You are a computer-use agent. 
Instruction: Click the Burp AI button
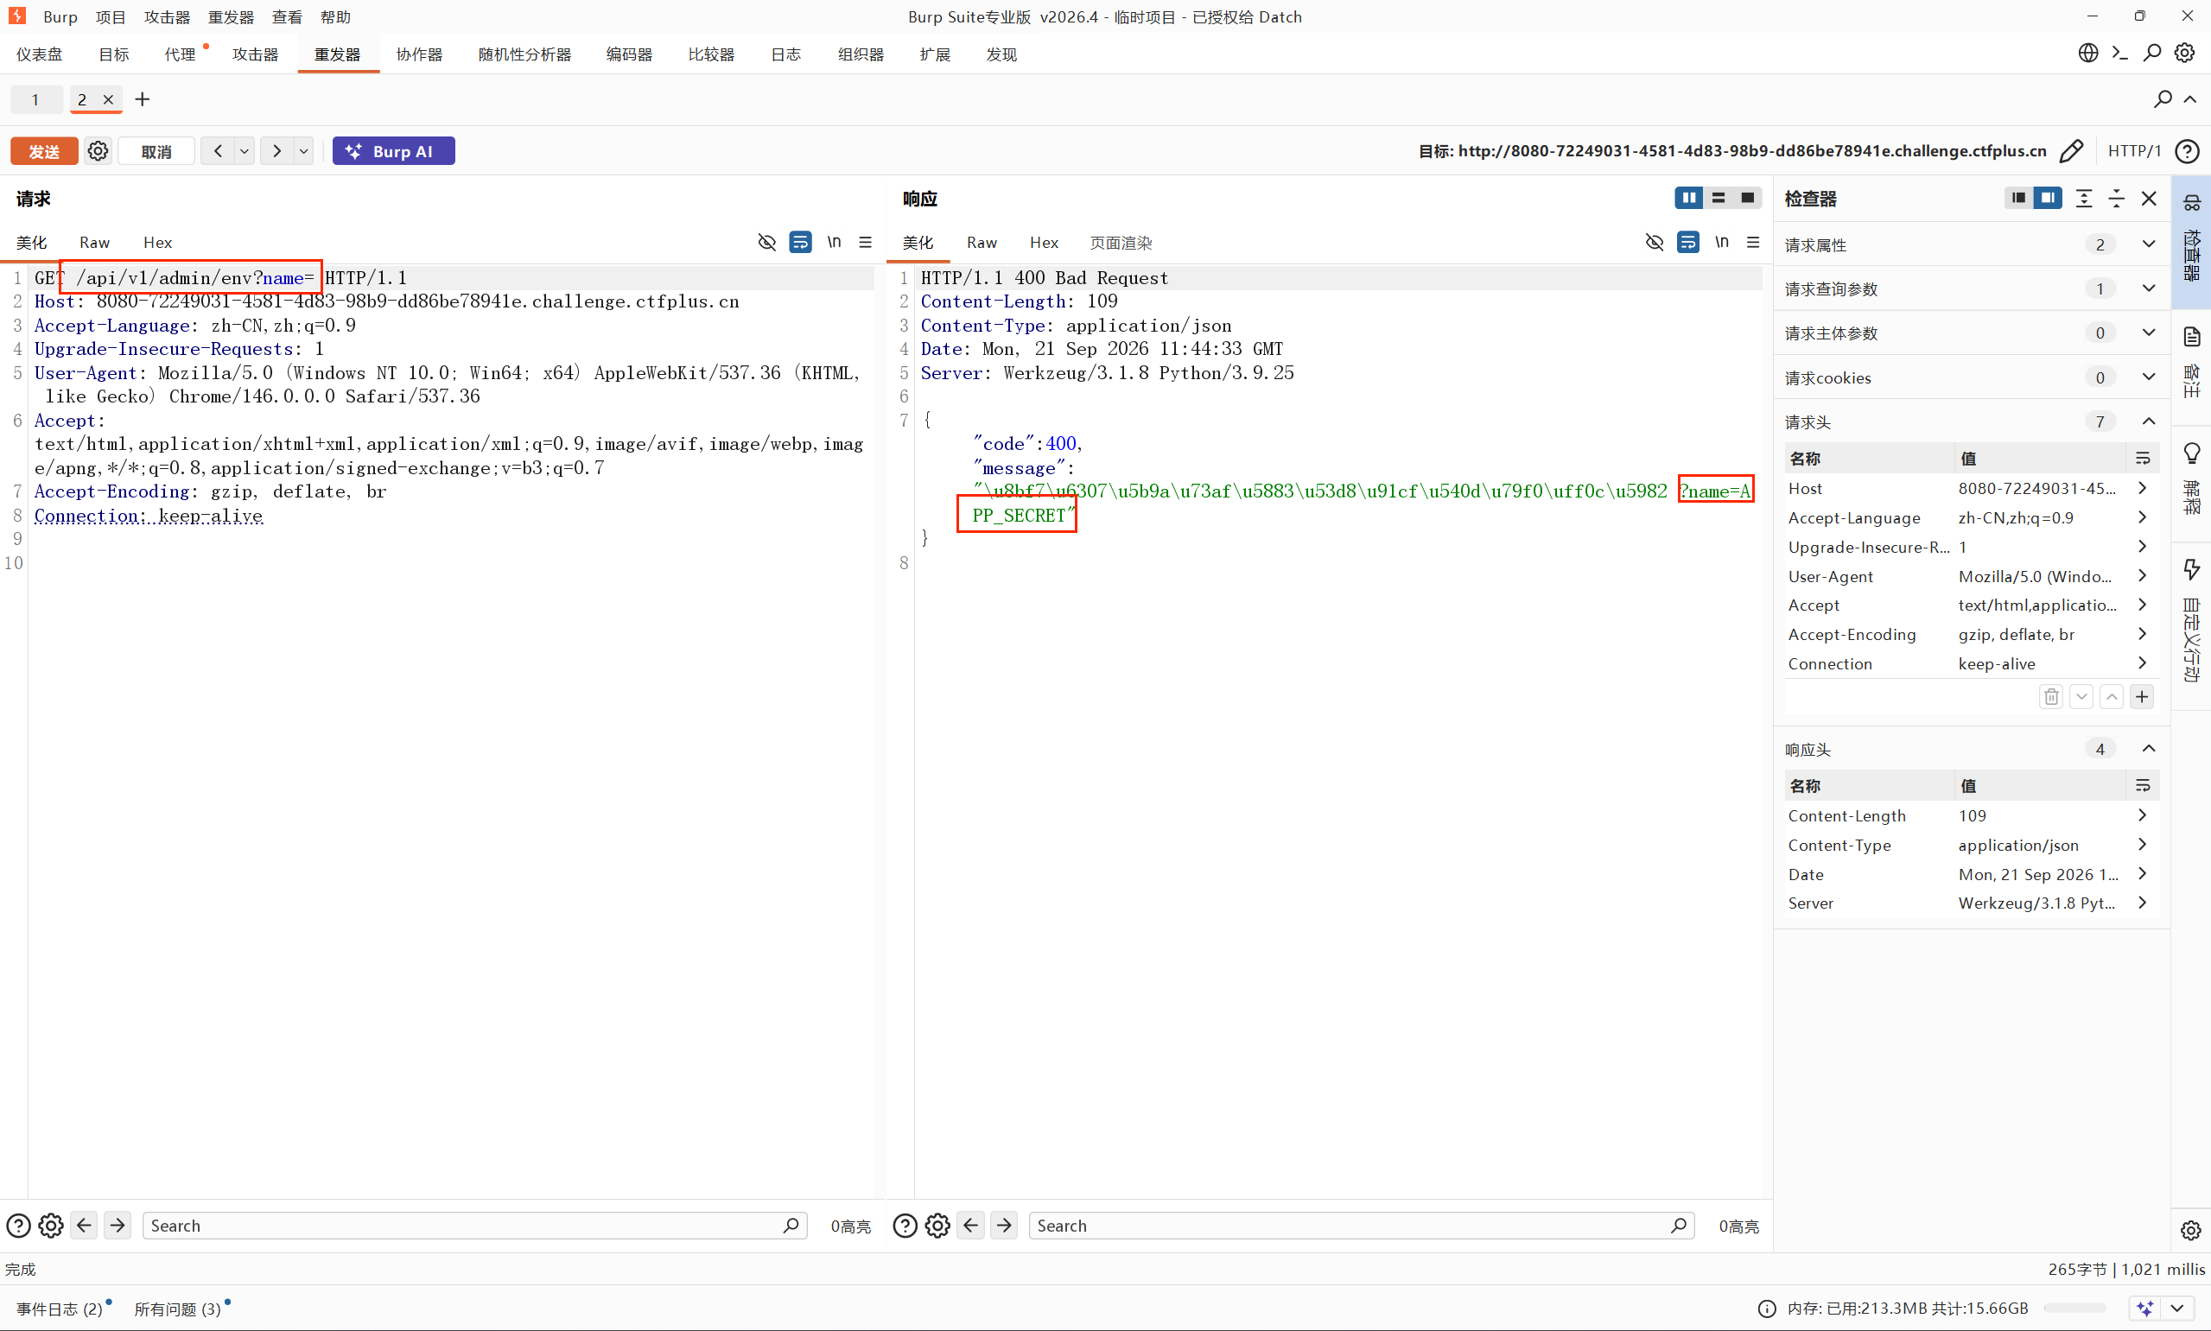[x=393, y=150]
